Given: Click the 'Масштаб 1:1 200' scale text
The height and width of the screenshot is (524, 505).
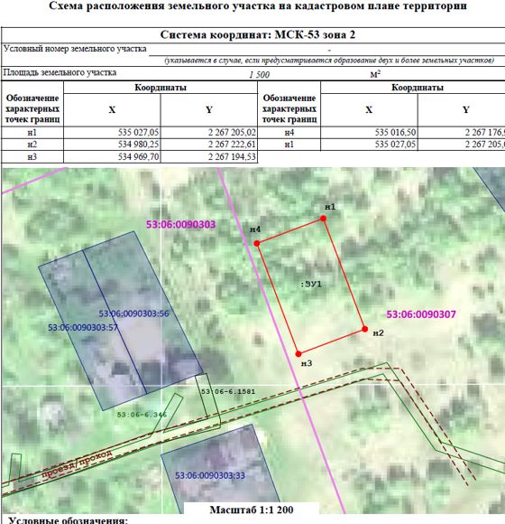Looking at the screenshot, I should (252, 510).
